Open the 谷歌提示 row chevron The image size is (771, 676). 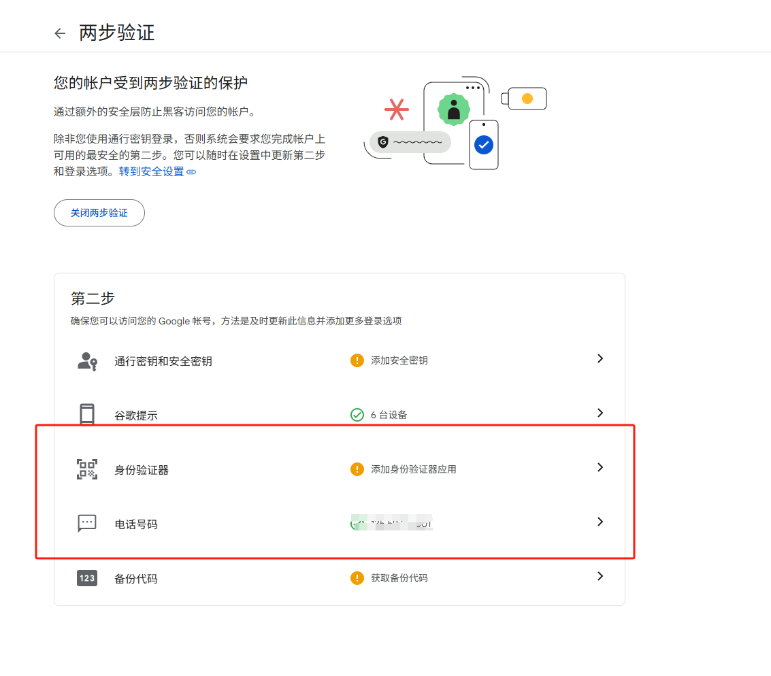pos(600,413)
